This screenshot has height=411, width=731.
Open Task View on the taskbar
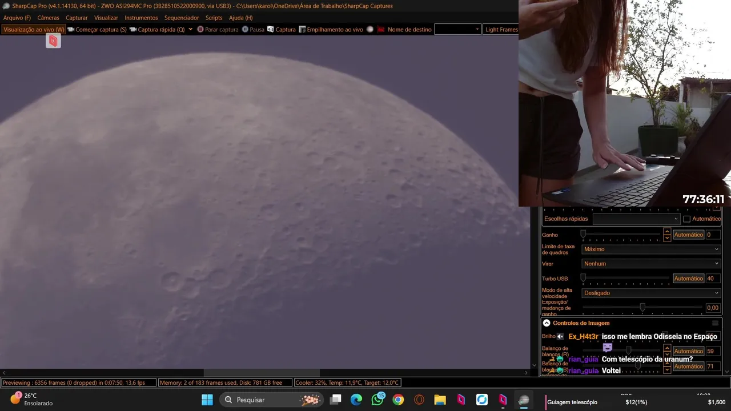(336, 400)
